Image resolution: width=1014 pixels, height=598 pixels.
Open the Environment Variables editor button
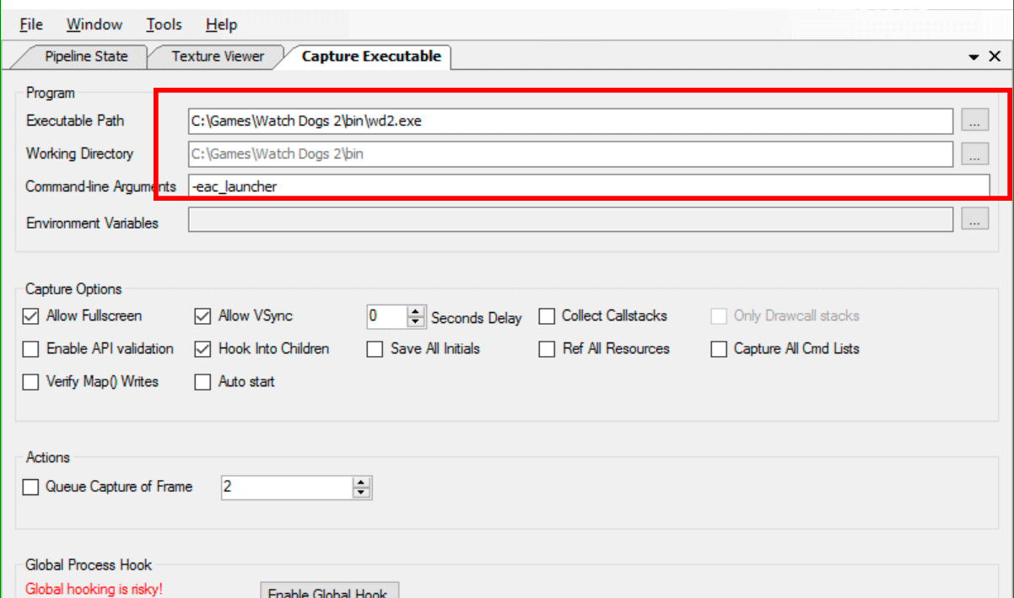point(974,220)
